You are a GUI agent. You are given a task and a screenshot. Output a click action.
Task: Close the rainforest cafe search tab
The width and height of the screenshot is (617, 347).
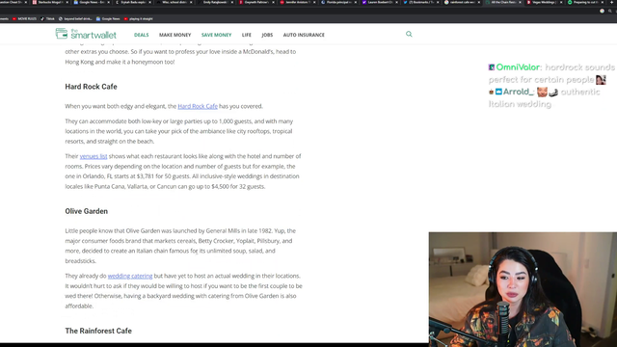[x=479, y=2]
